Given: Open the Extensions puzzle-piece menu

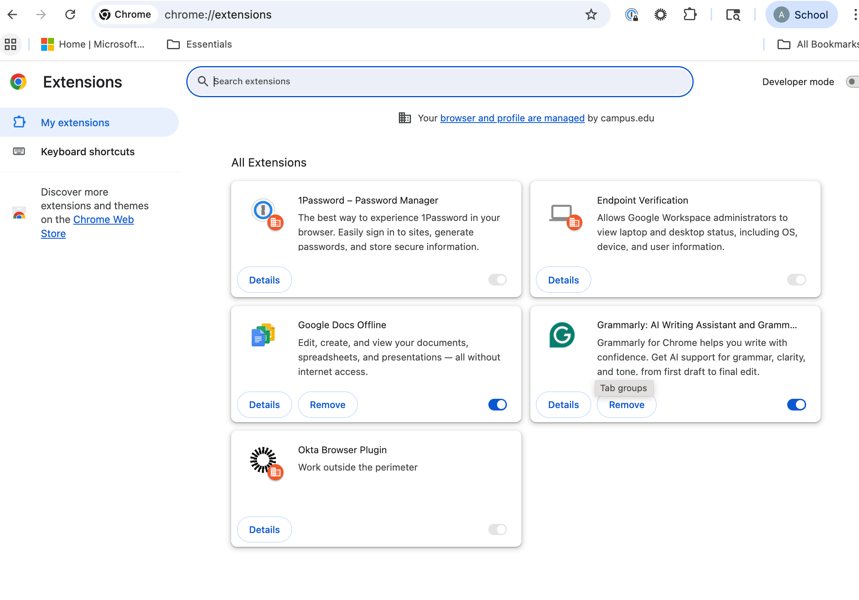Looking at the screenshot, I should [690, 15].
